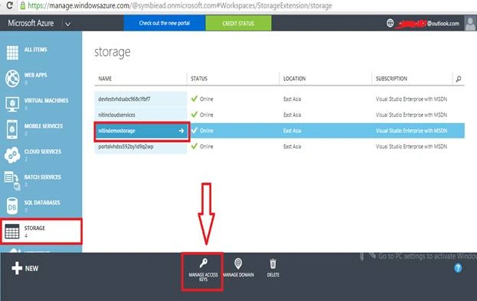Click the ALL ITEMS sidebar label

(x=35, y=50)
